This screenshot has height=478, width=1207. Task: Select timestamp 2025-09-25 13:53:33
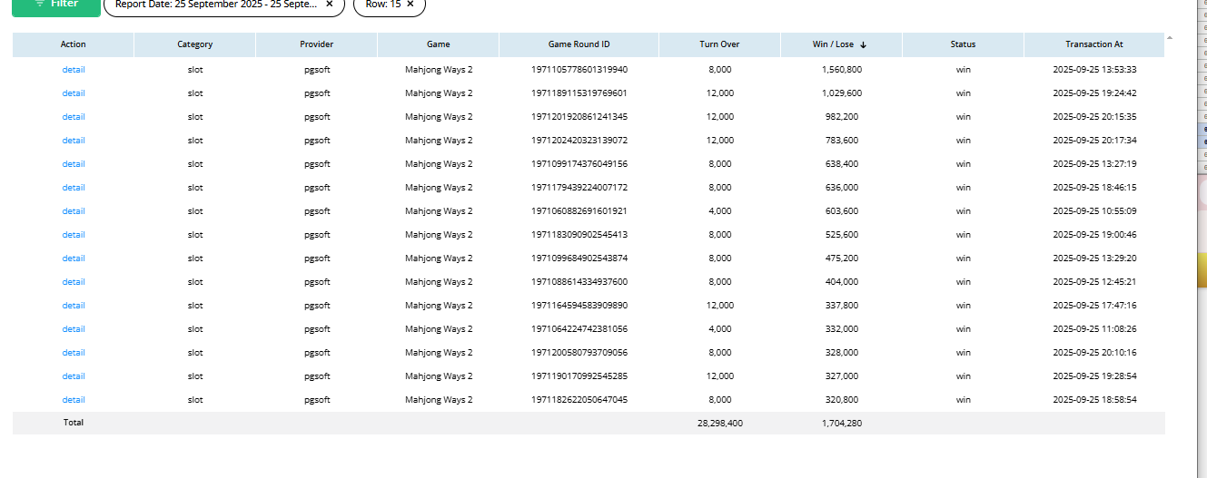point(1094,69)
